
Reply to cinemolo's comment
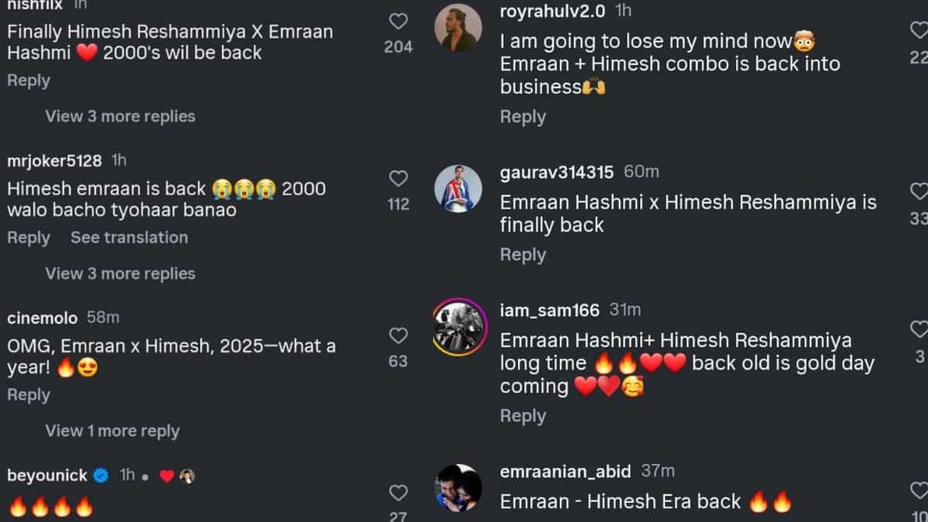[29, 394]
